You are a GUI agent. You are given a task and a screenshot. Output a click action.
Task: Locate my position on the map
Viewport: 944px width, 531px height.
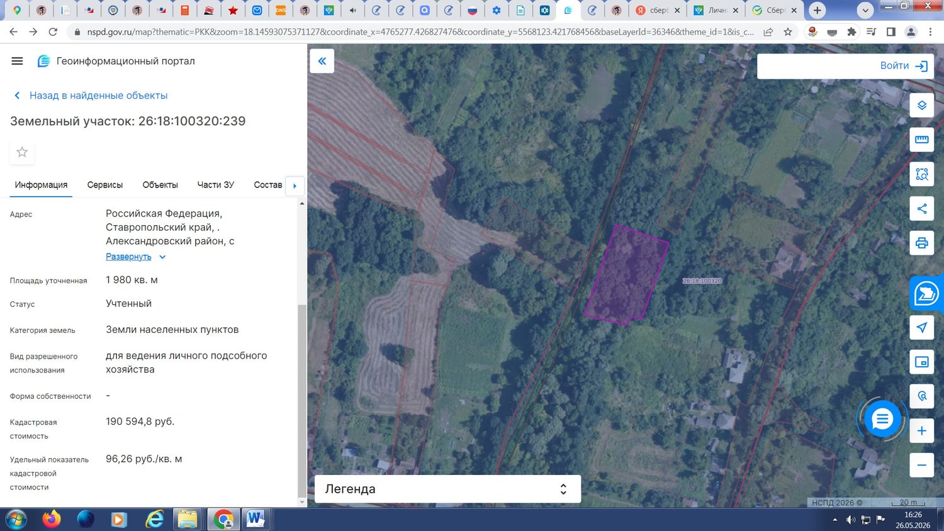pyautogui.click(x=922, y=328)
